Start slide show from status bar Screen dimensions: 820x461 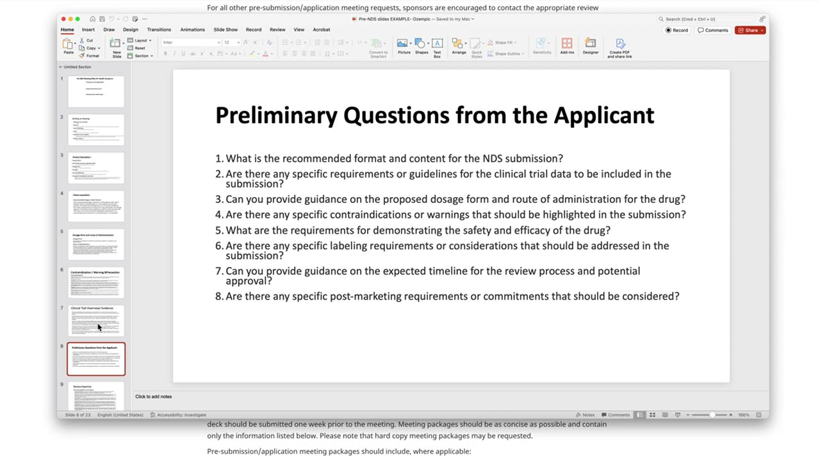point(678,415)
